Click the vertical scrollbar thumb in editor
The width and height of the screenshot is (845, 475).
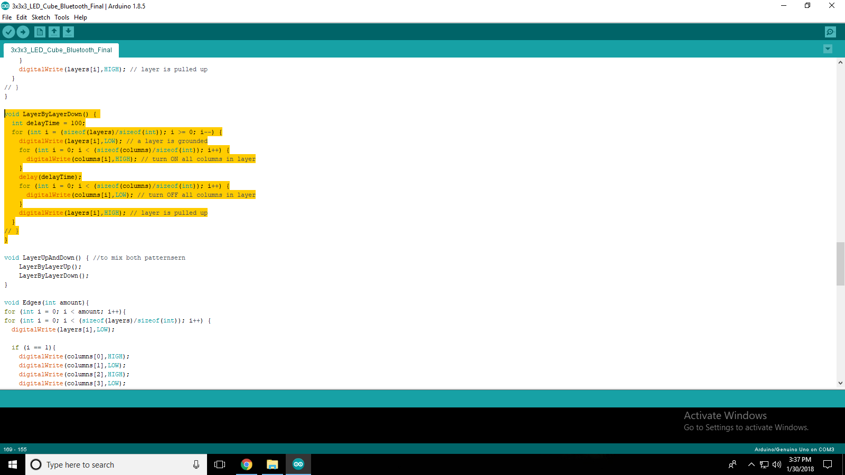point(840,264)
